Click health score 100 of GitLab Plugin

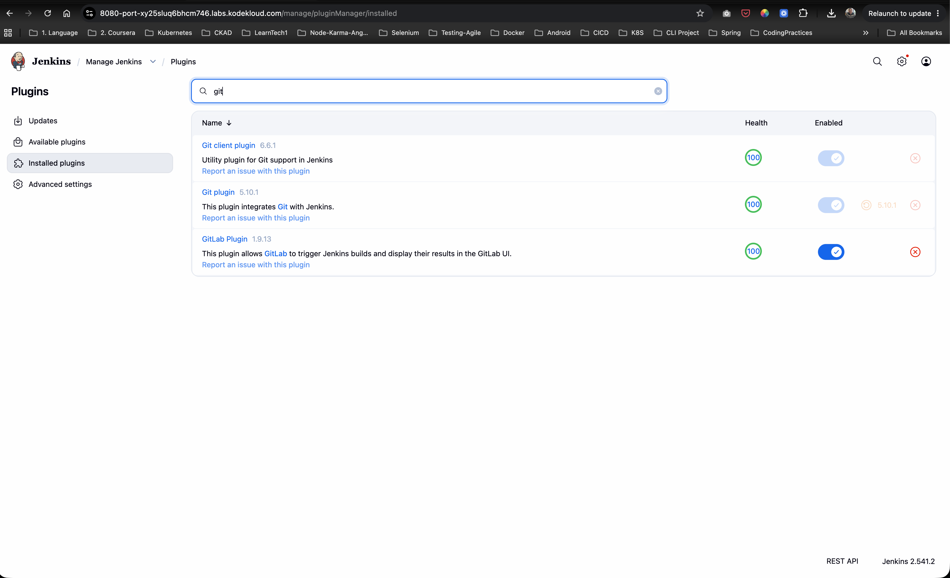click(753, 251)
